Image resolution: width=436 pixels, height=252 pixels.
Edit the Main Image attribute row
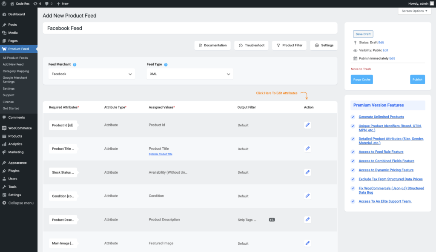pyautogui.click(x=307, y=243)
